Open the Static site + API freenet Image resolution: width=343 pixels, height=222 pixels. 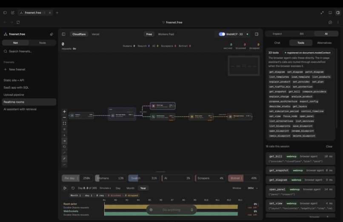point(29,80)
